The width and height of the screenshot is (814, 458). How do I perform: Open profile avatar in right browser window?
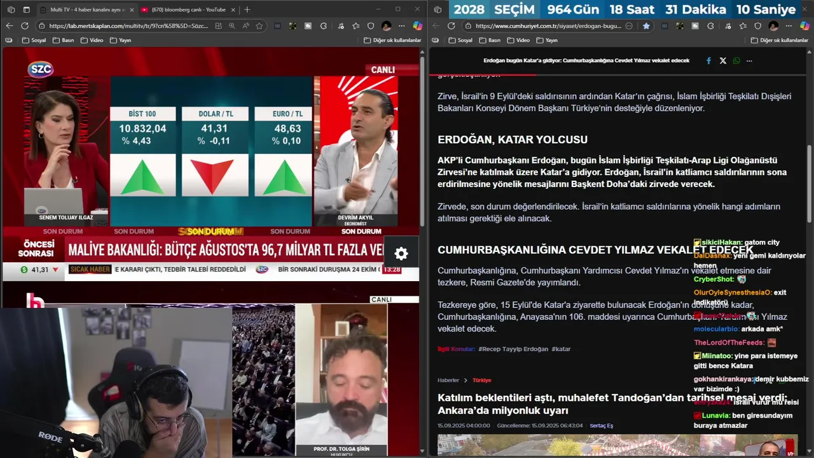coord(773,26)
